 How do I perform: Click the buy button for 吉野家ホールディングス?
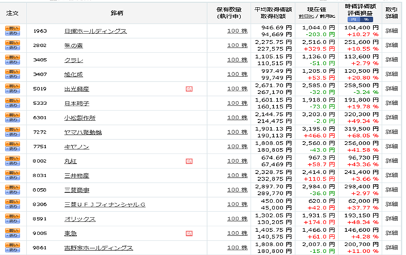pos(12,245)
